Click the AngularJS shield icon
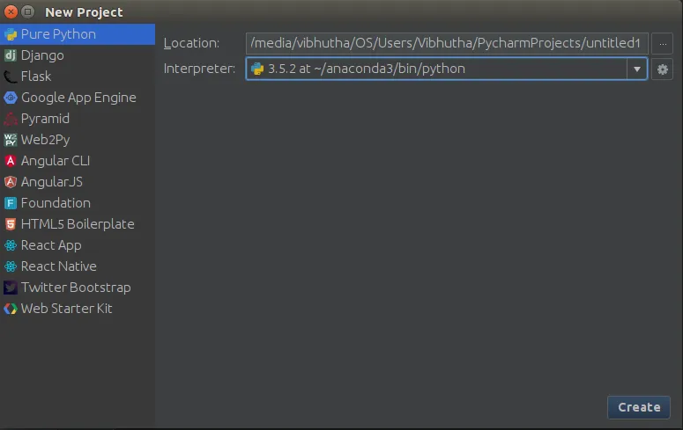This screenshot has height=430, width=683. [11, 182]
